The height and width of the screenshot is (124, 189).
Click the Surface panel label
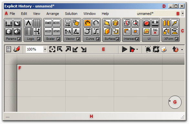(110, 39)
